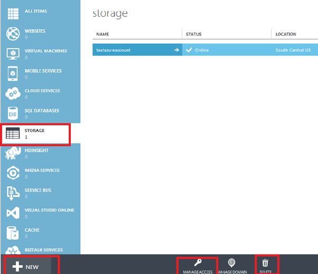Open the Virtual Machines monitor icon
318x274 pixels.
tap(13, 53)
